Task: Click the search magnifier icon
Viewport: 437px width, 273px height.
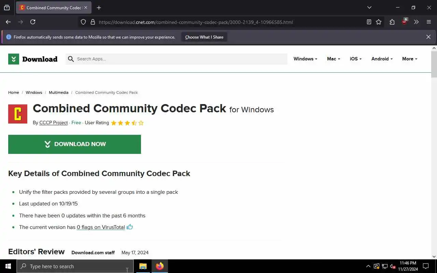Action: click(x=71, y=59)
